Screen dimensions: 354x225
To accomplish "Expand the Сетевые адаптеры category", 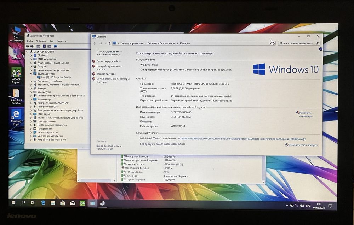I will click(x=31, y=132).
